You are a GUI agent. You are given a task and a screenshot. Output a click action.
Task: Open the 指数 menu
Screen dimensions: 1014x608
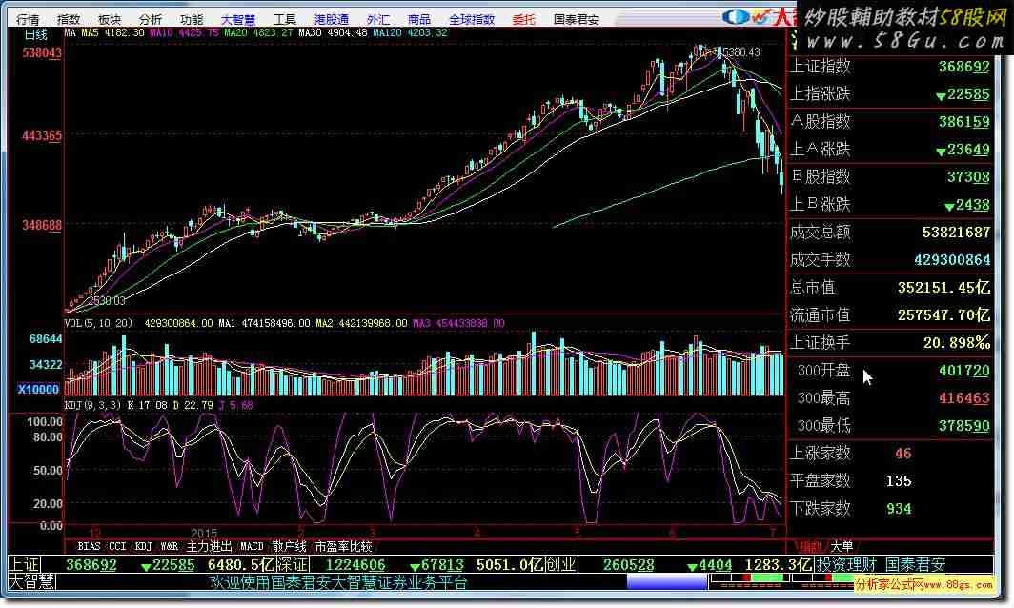coord(68,19)
